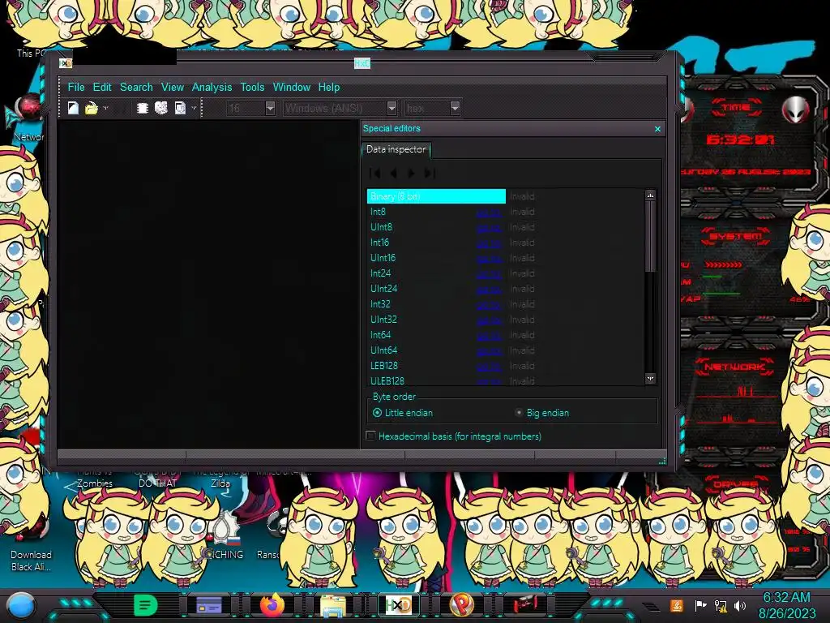Click the Open disk image icon
Image resolution: width=830 pixels, height=623 pixels.
point(180,108)
